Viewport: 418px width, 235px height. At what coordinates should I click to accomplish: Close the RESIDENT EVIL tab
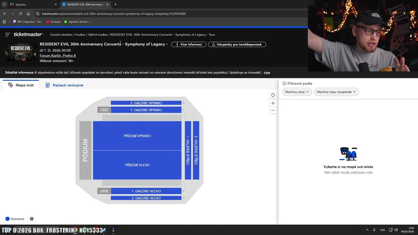(107, 5)
